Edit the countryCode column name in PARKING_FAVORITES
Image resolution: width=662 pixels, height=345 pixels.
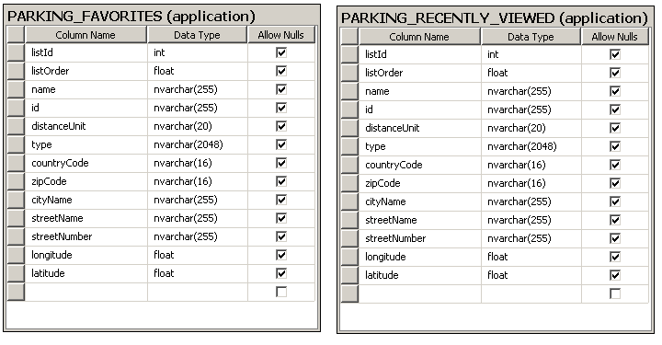click(86, 163)
